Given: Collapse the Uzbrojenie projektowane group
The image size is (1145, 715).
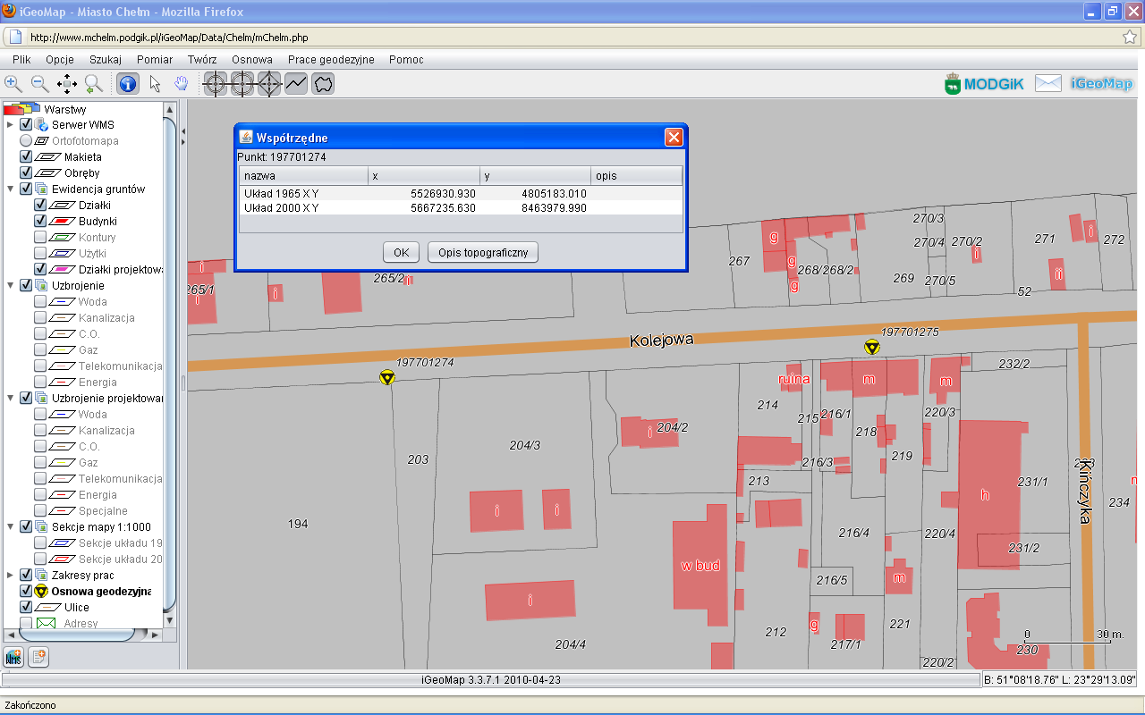Looking at the screenshot, I should pos(10,399).
